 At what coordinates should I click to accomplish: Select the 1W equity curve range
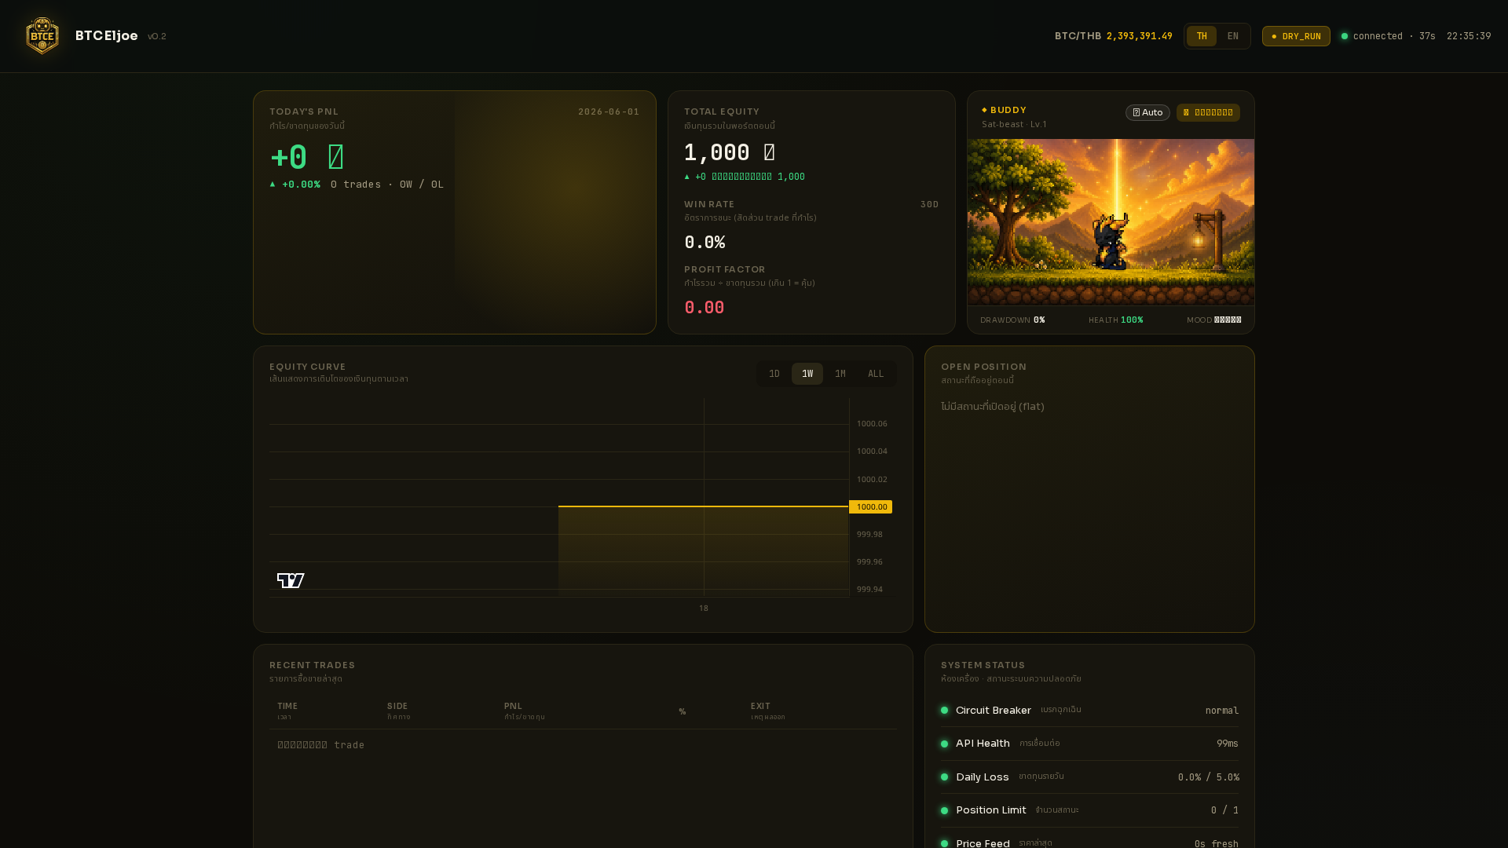point(807,374)
